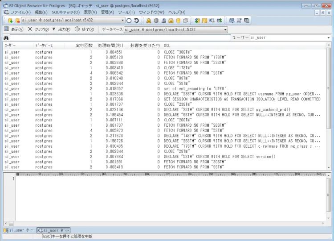The width and height of the screenshot is (334, 241).
Task: Open the 管理(A) menu
Action: pos(107,12)
